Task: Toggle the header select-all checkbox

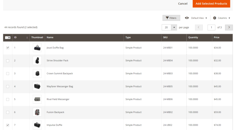Action: 6,38
